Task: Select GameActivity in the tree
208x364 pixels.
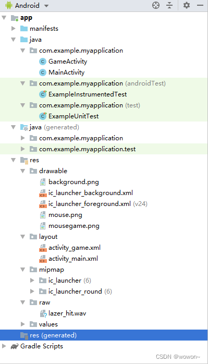Action: (68, 62)
